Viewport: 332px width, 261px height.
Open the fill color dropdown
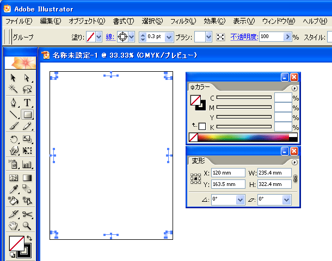point(99,37)
